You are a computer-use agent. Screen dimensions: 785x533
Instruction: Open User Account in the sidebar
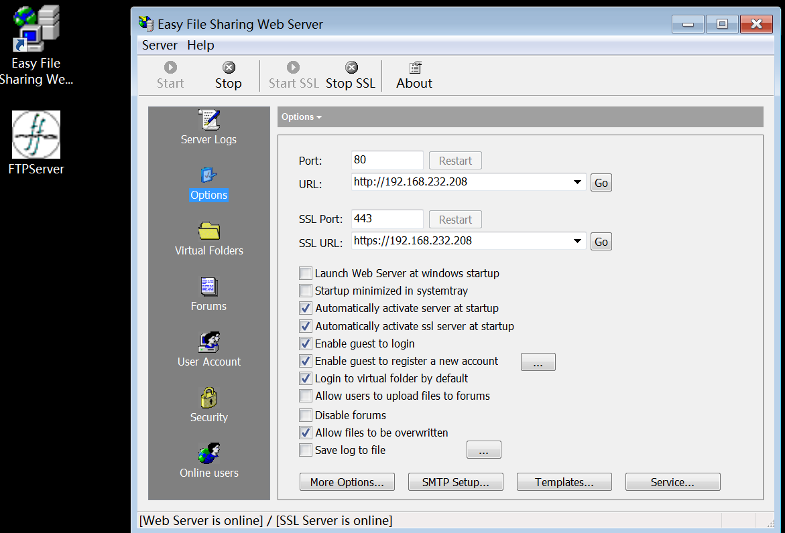click(x=208, y=350)
